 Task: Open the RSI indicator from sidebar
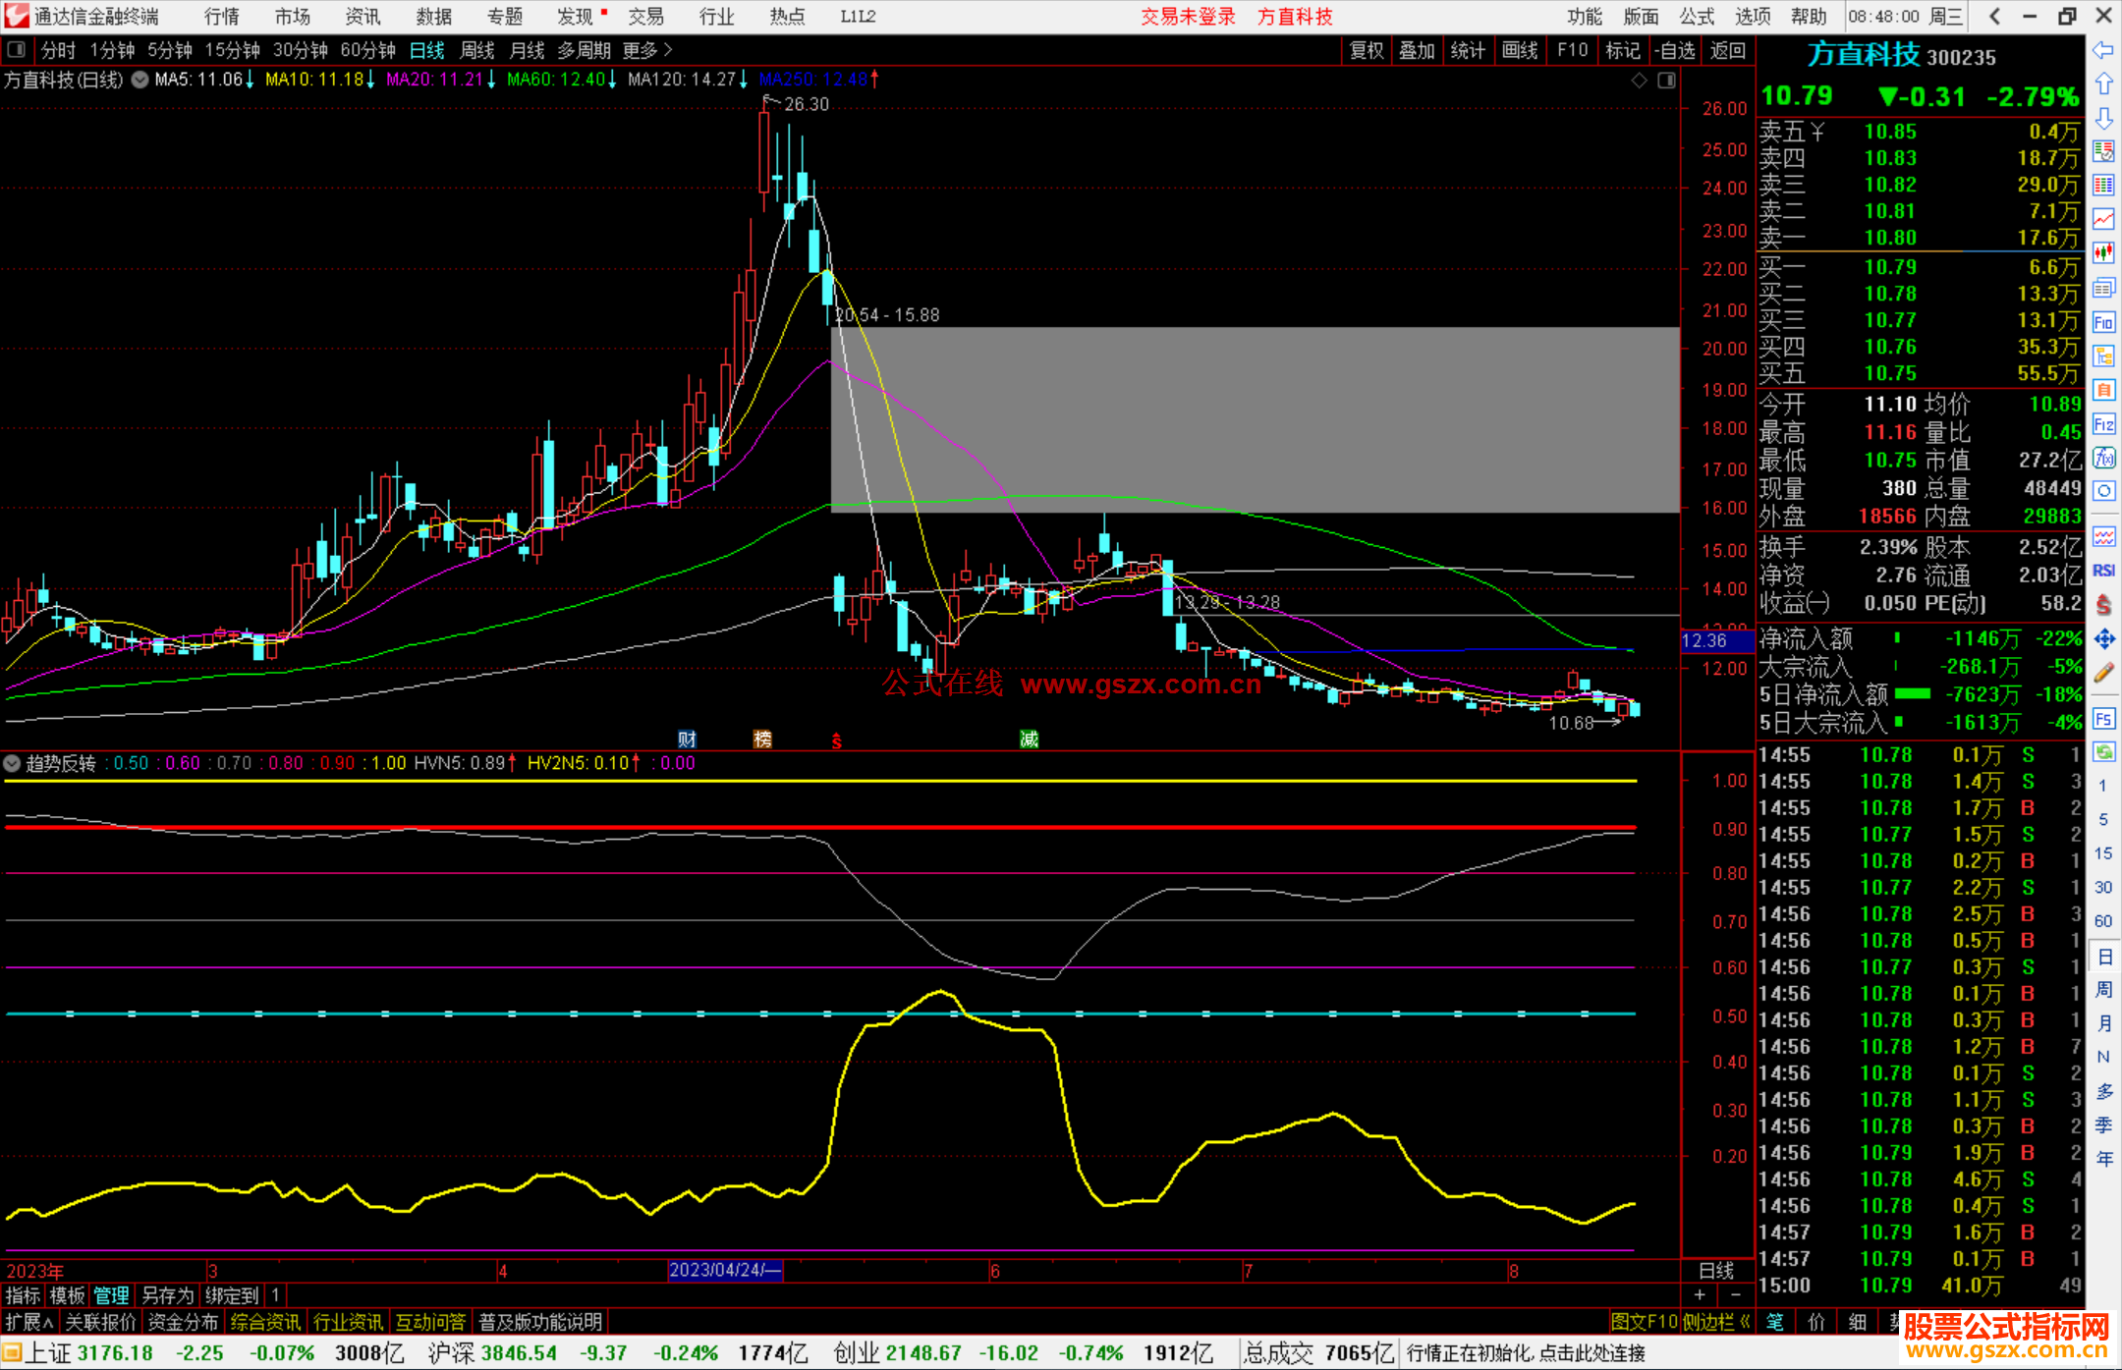point(2103,571)
